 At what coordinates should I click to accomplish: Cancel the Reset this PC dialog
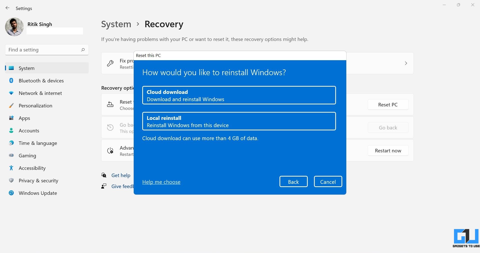(x=328, y=182)
